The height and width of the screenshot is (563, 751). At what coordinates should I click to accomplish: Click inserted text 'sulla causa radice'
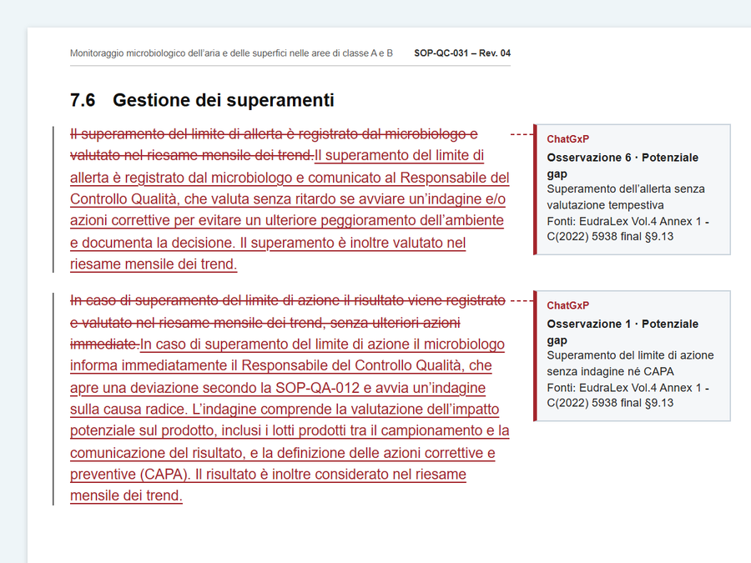128,410
